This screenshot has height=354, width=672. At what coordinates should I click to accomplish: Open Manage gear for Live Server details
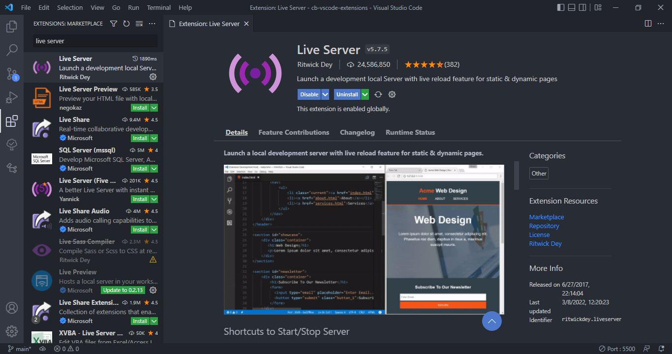click(392, 94)
